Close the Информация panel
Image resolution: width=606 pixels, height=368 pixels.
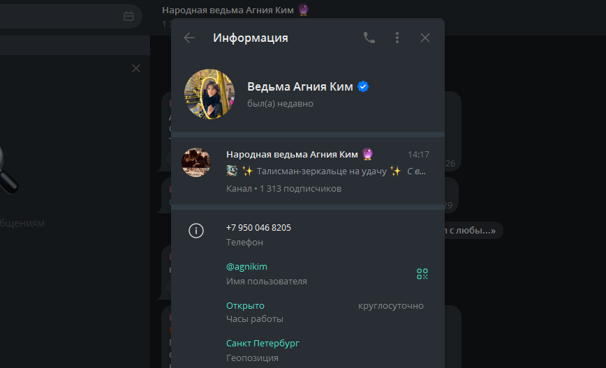(425, 38)
